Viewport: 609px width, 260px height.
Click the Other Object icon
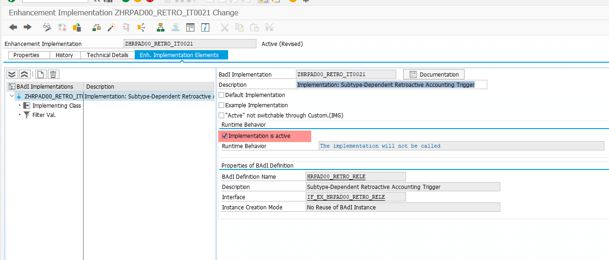point(77,27)
